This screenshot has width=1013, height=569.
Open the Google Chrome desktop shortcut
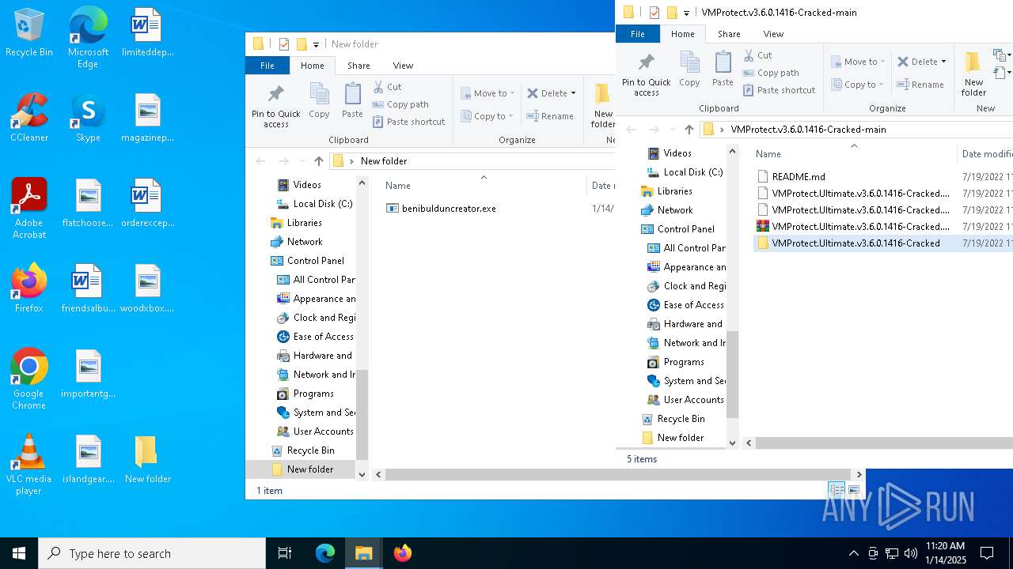(29, 379)
